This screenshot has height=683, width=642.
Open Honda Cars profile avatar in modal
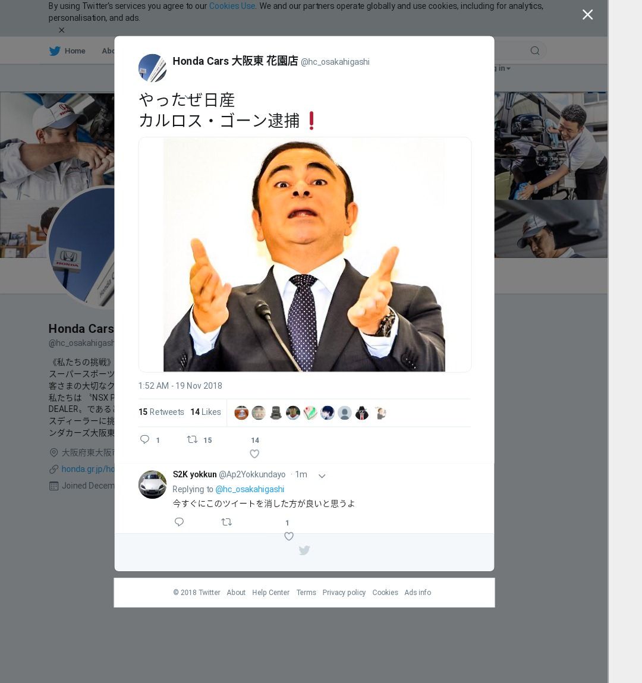point(152,68)
